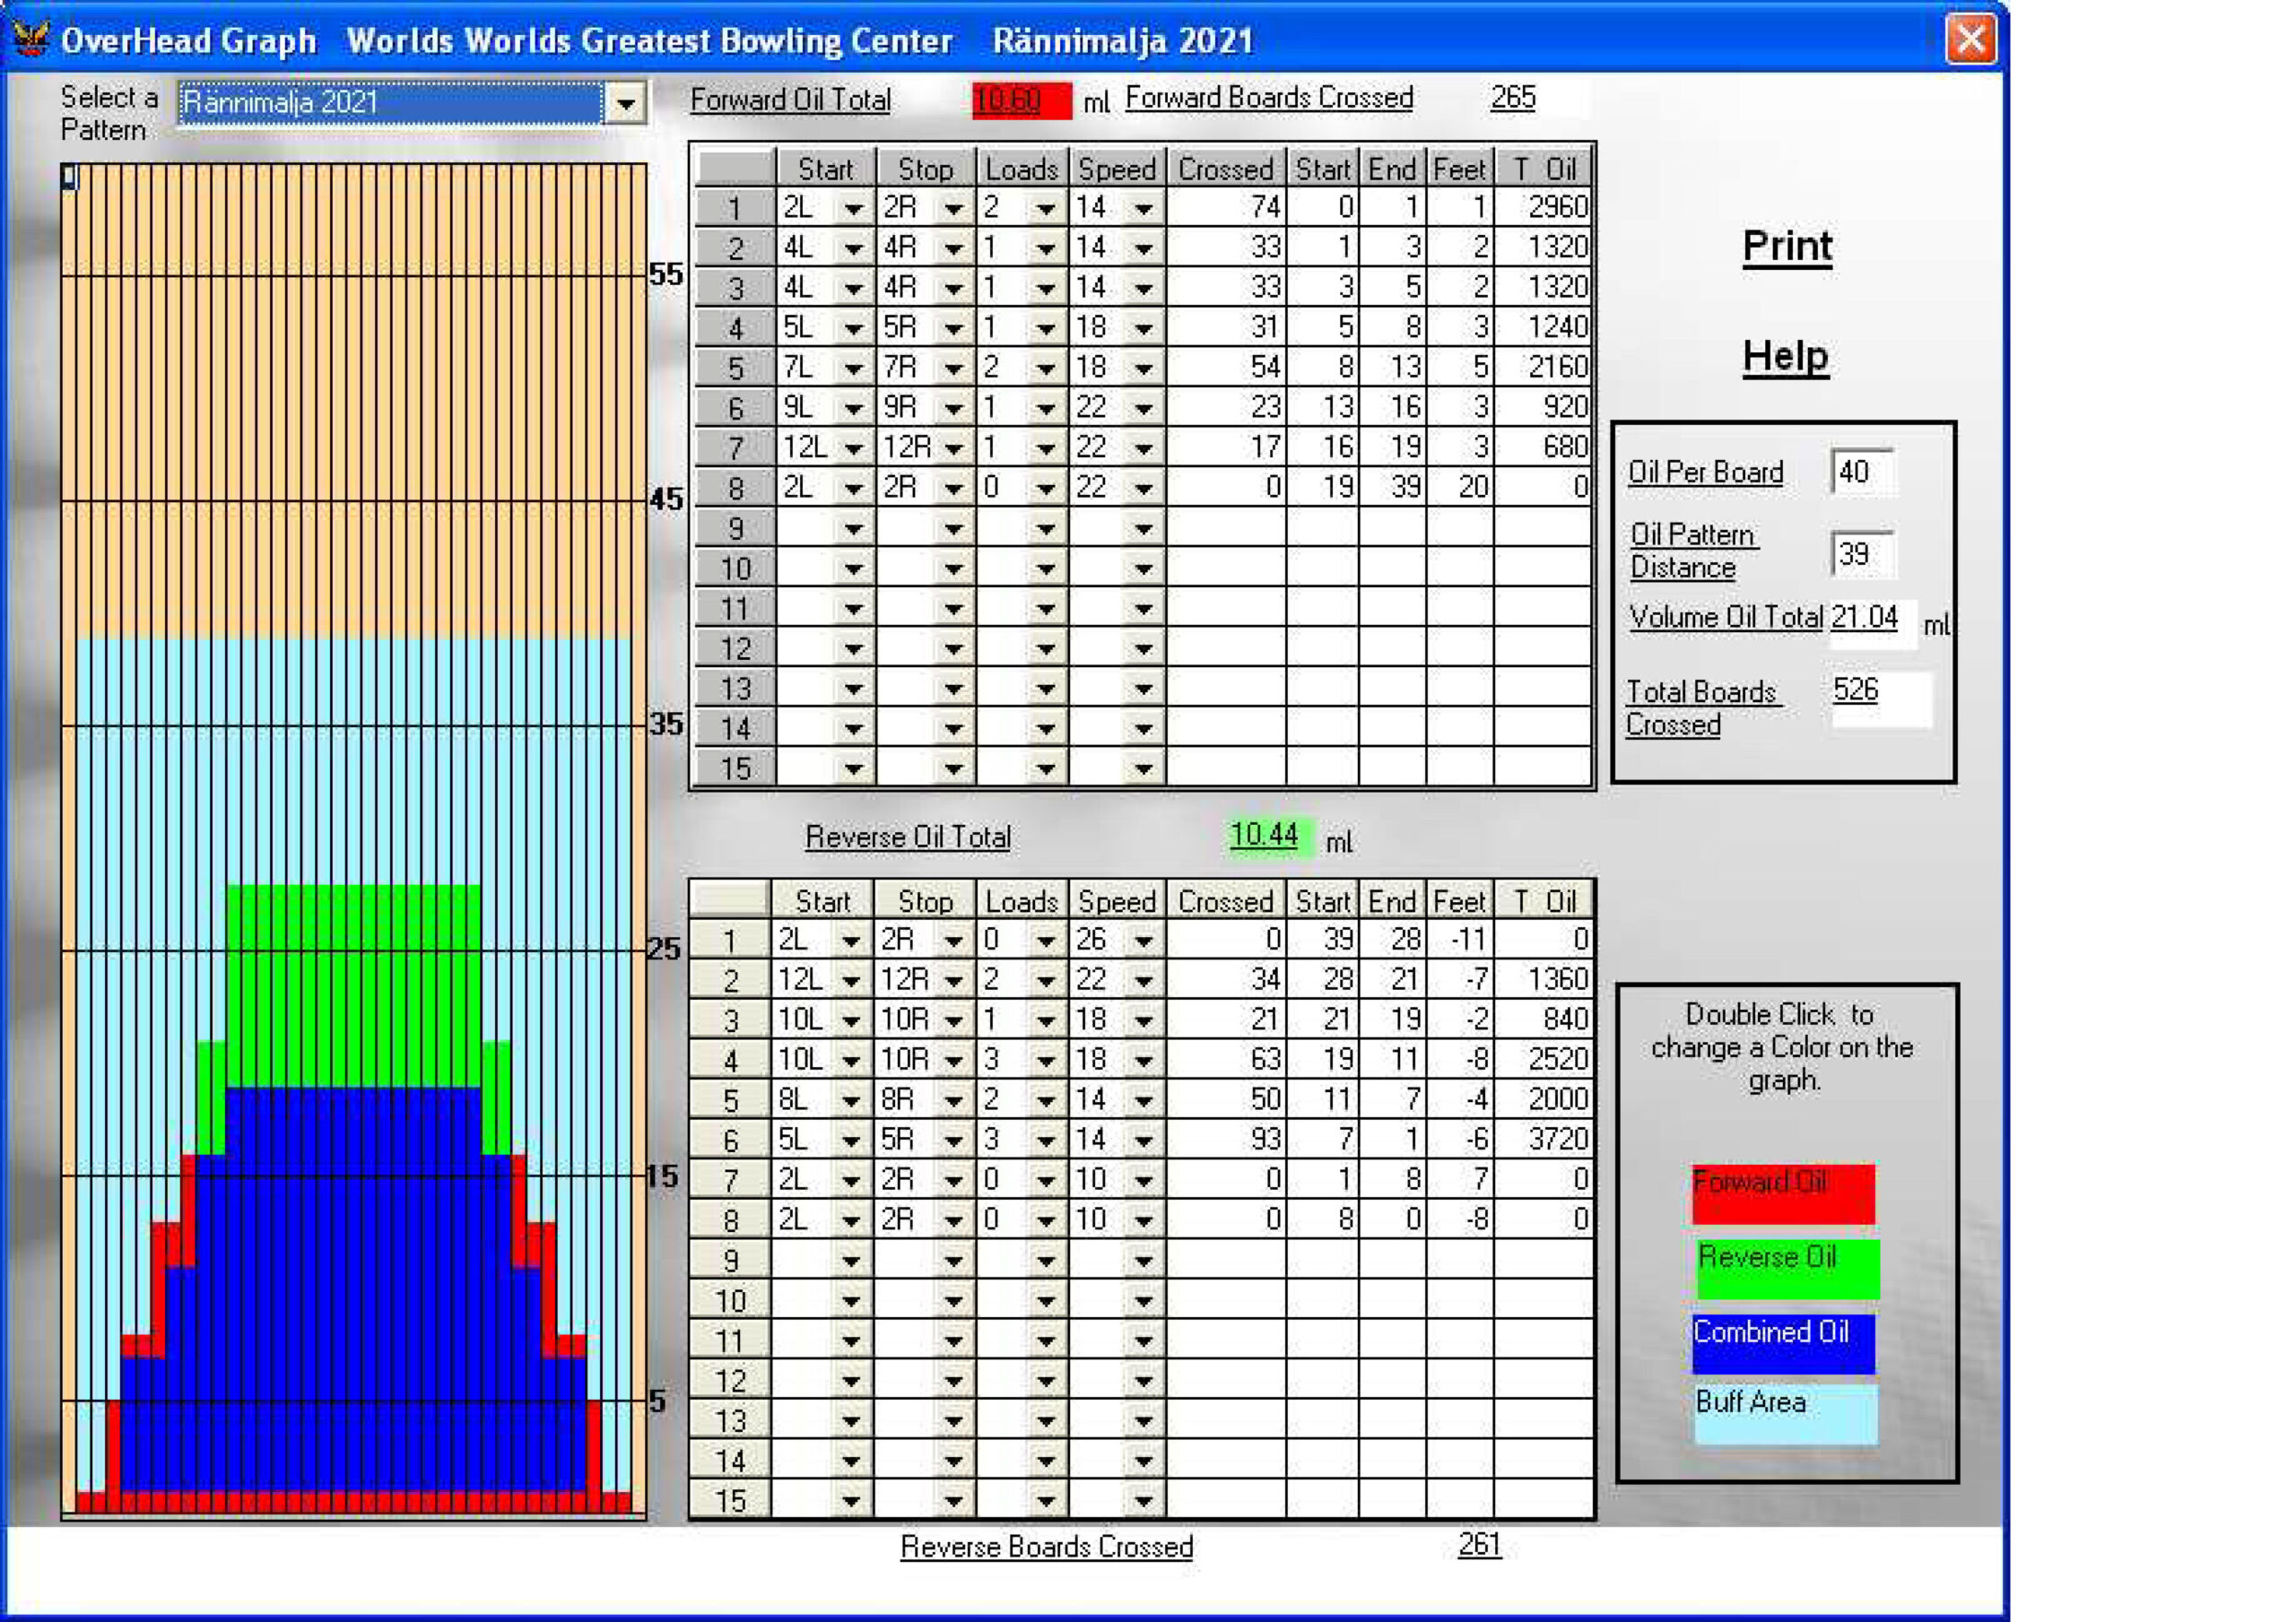Click reverse row 1 Feet cell -11
The height and width of the screenshot is (1622, 2296).
(x=1459, y=940)
